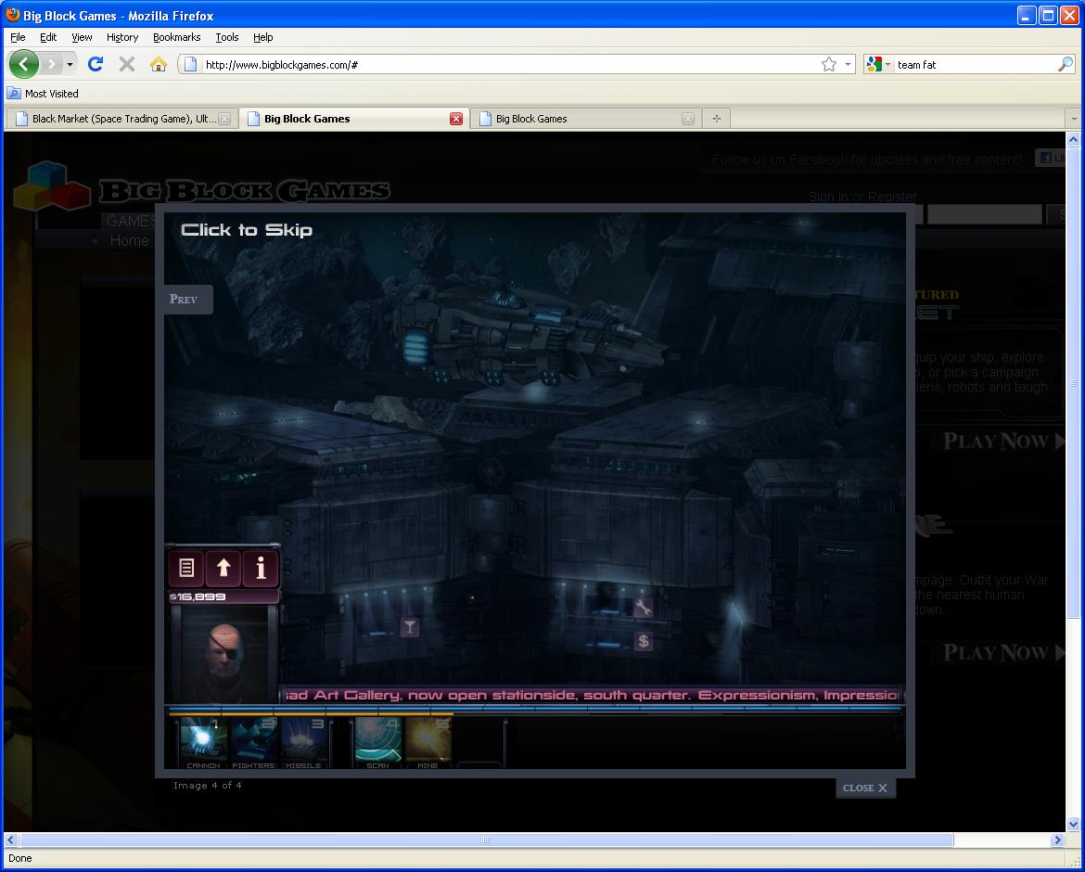This screenshot has width=1085, height=872.
Task: Go to the Prev image
Action: coord(185,299)
